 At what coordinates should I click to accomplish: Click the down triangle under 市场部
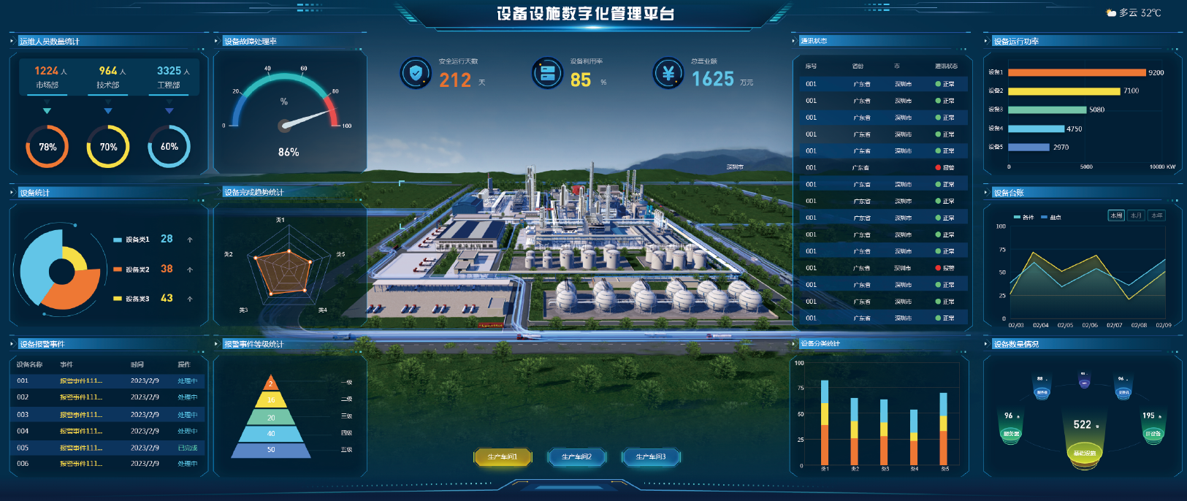point(47,111)
